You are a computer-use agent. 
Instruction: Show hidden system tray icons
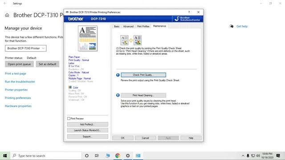pyautogui.click(x=243, y=156)
